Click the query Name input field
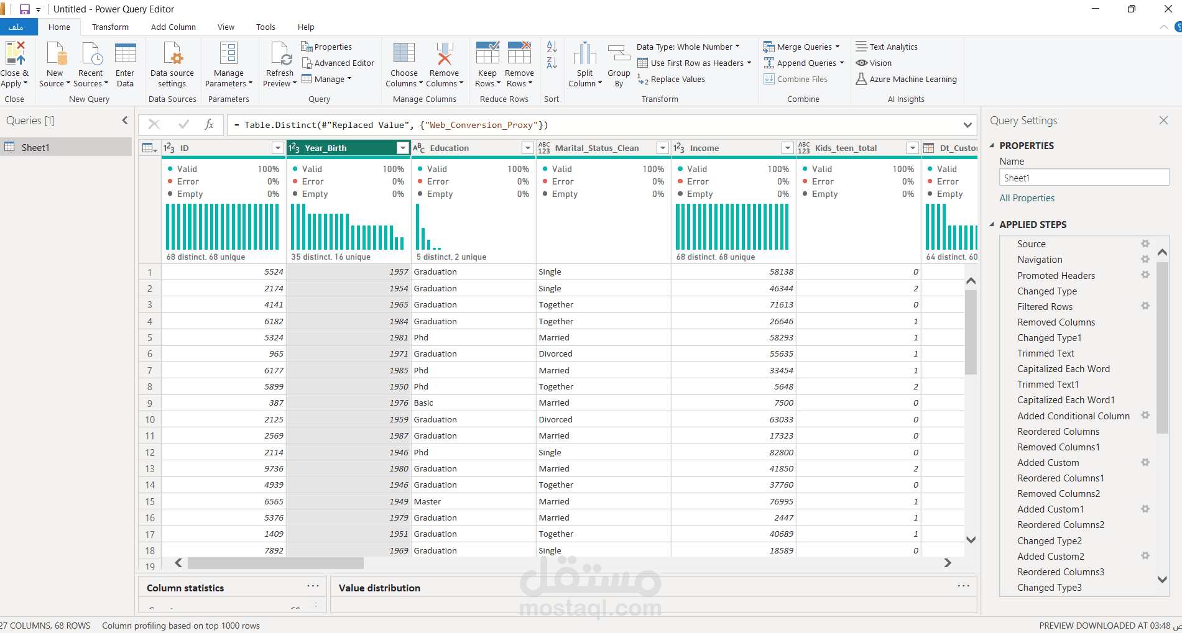This screenshot has height=633, width=1182. point(1084,178)
